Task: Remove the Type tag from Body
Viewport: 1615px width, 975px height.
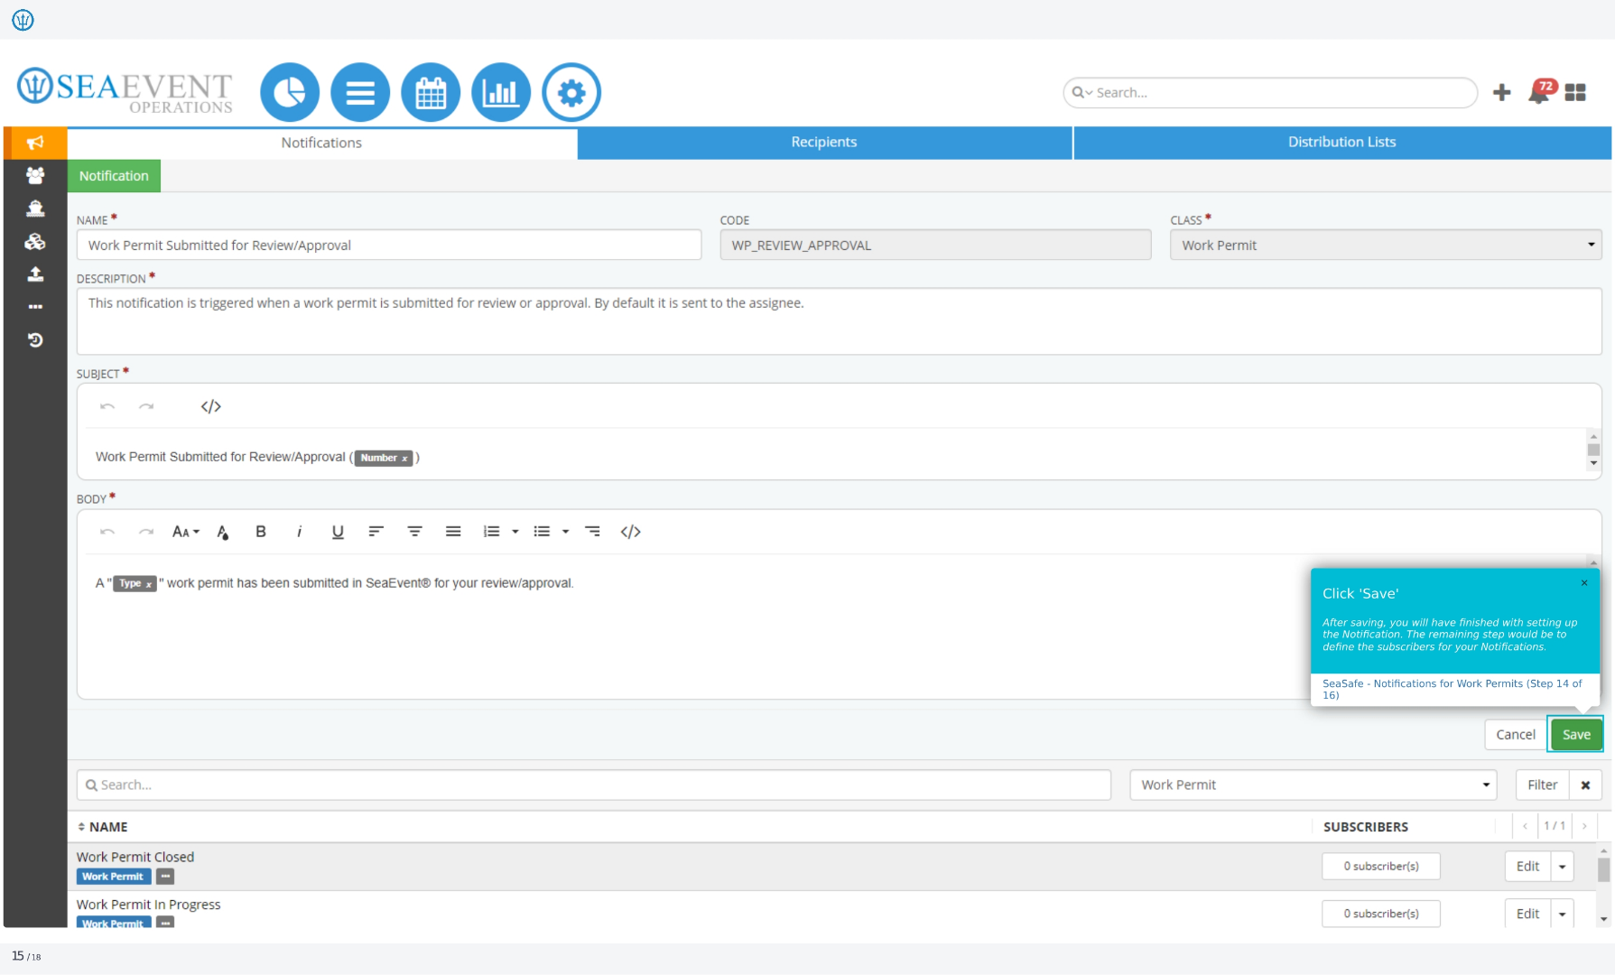Action: point(149,584)
